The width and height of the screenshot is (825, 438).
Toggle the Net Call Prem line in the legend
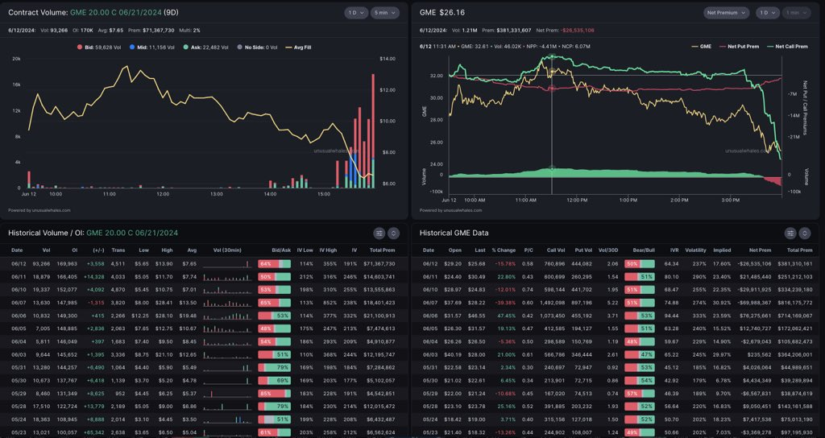[x=787, y=46]
